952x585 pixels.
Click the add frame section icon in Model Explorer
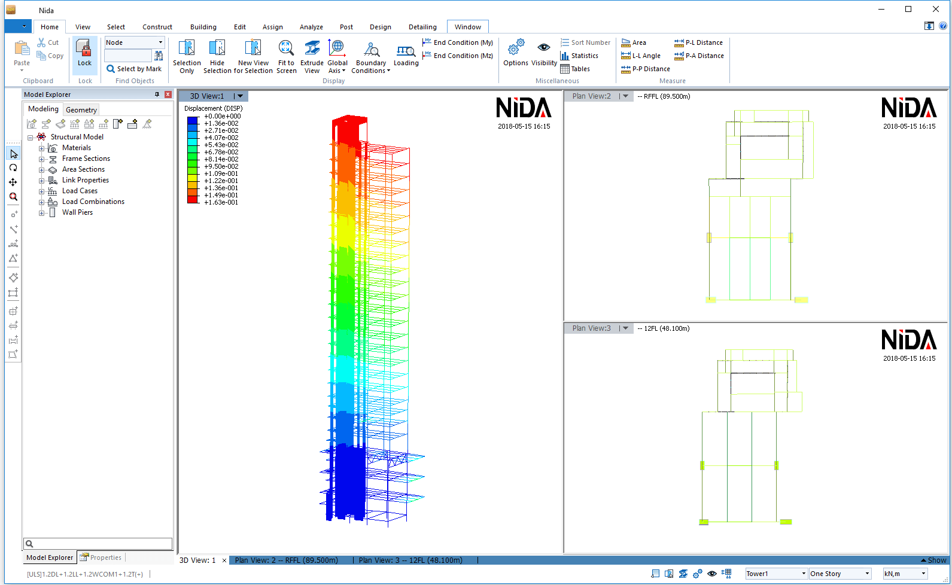pyautogui.click(x=46, y=124)
